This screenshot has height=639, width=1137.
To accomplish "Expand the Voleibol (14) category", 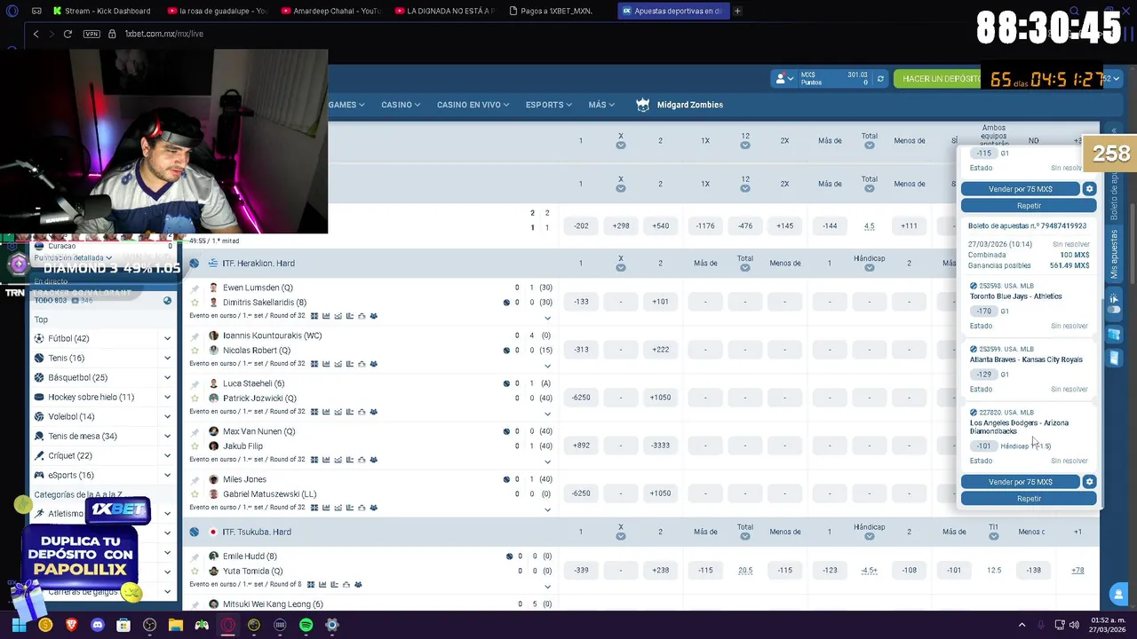I will click(x=167, y=416).
